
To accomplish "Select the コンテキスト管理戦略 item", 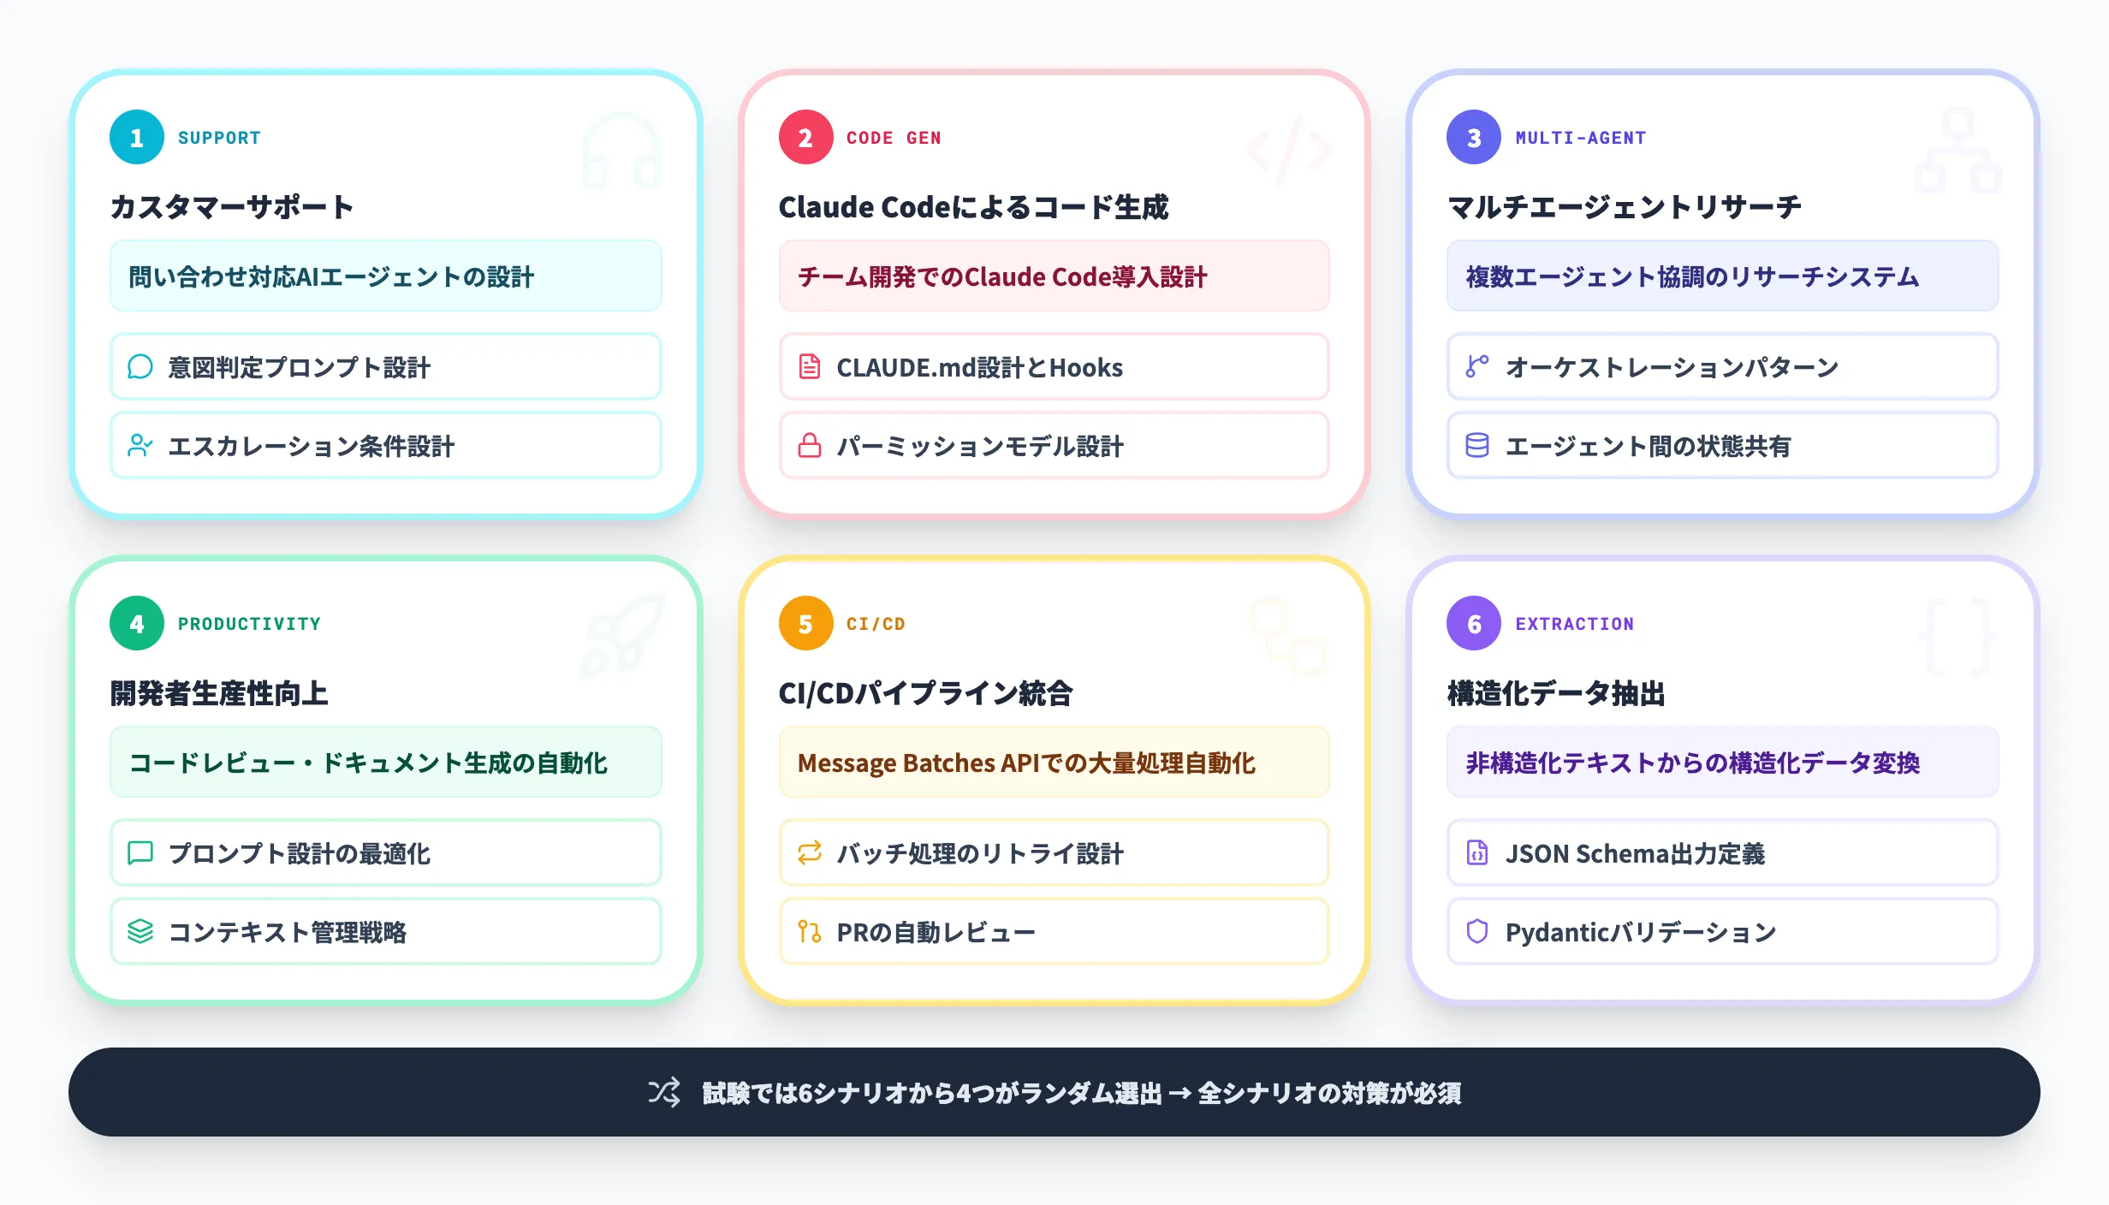I will (x=386, y=932).
